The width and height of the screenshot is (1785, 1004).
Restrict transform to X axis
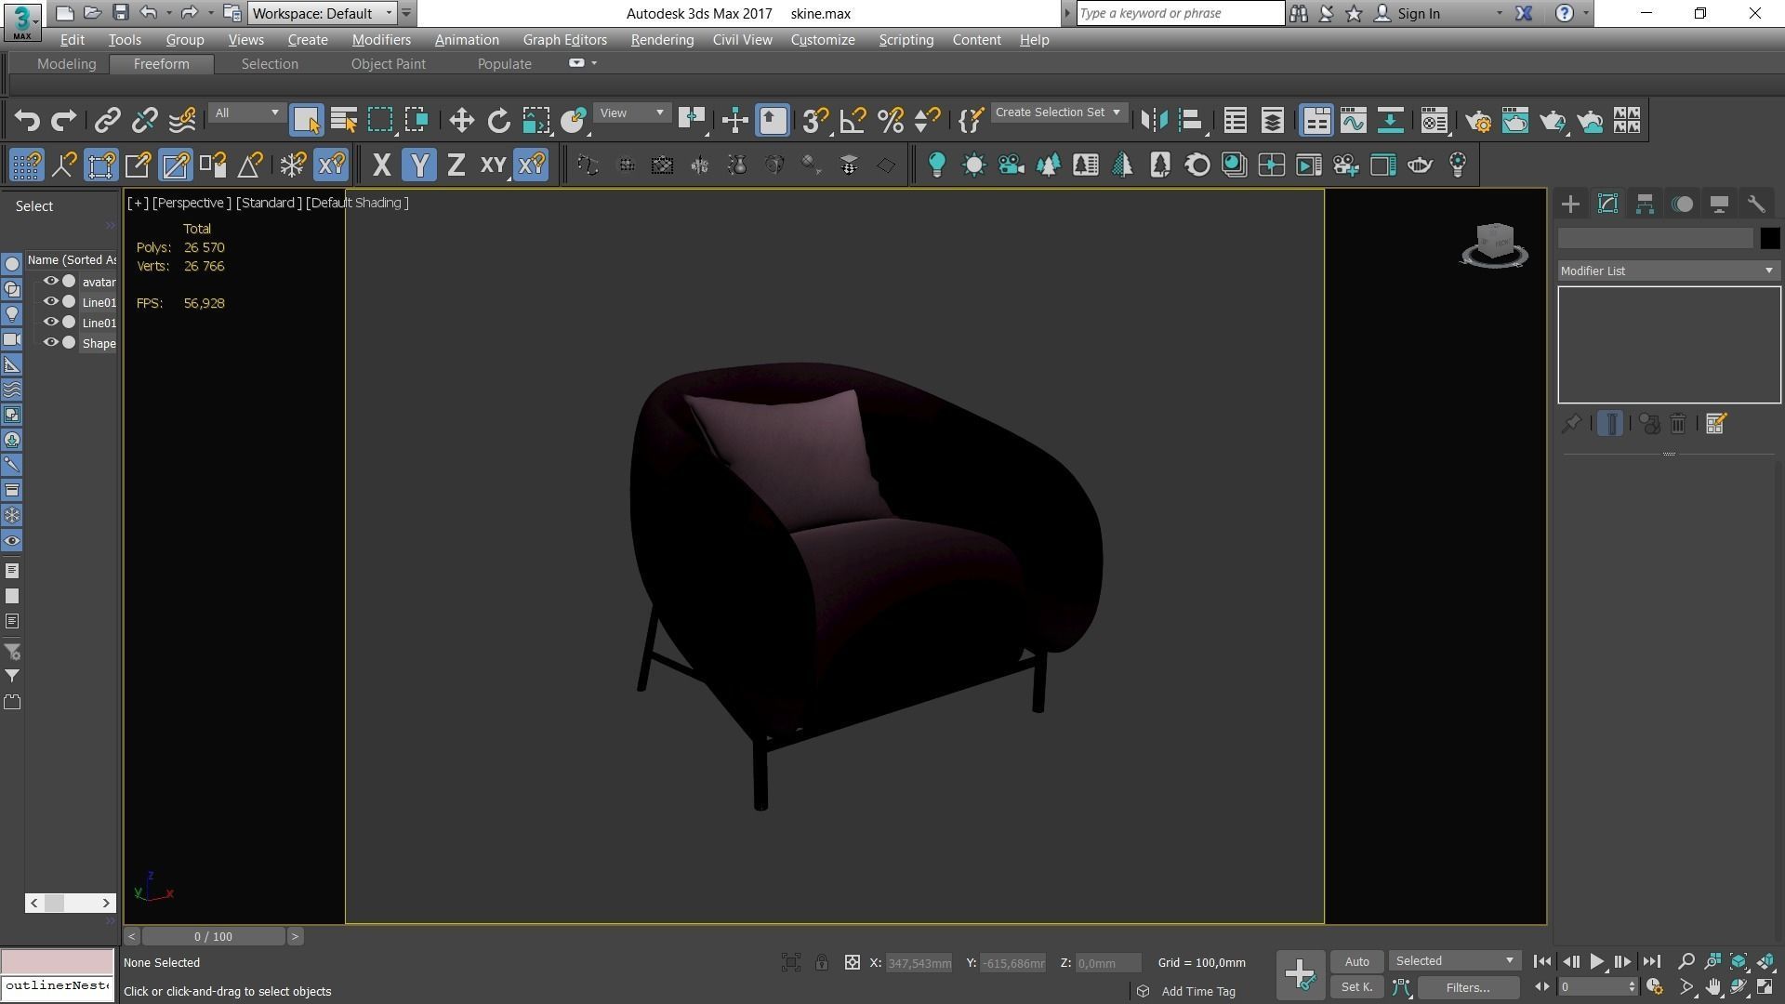[381, 165]
